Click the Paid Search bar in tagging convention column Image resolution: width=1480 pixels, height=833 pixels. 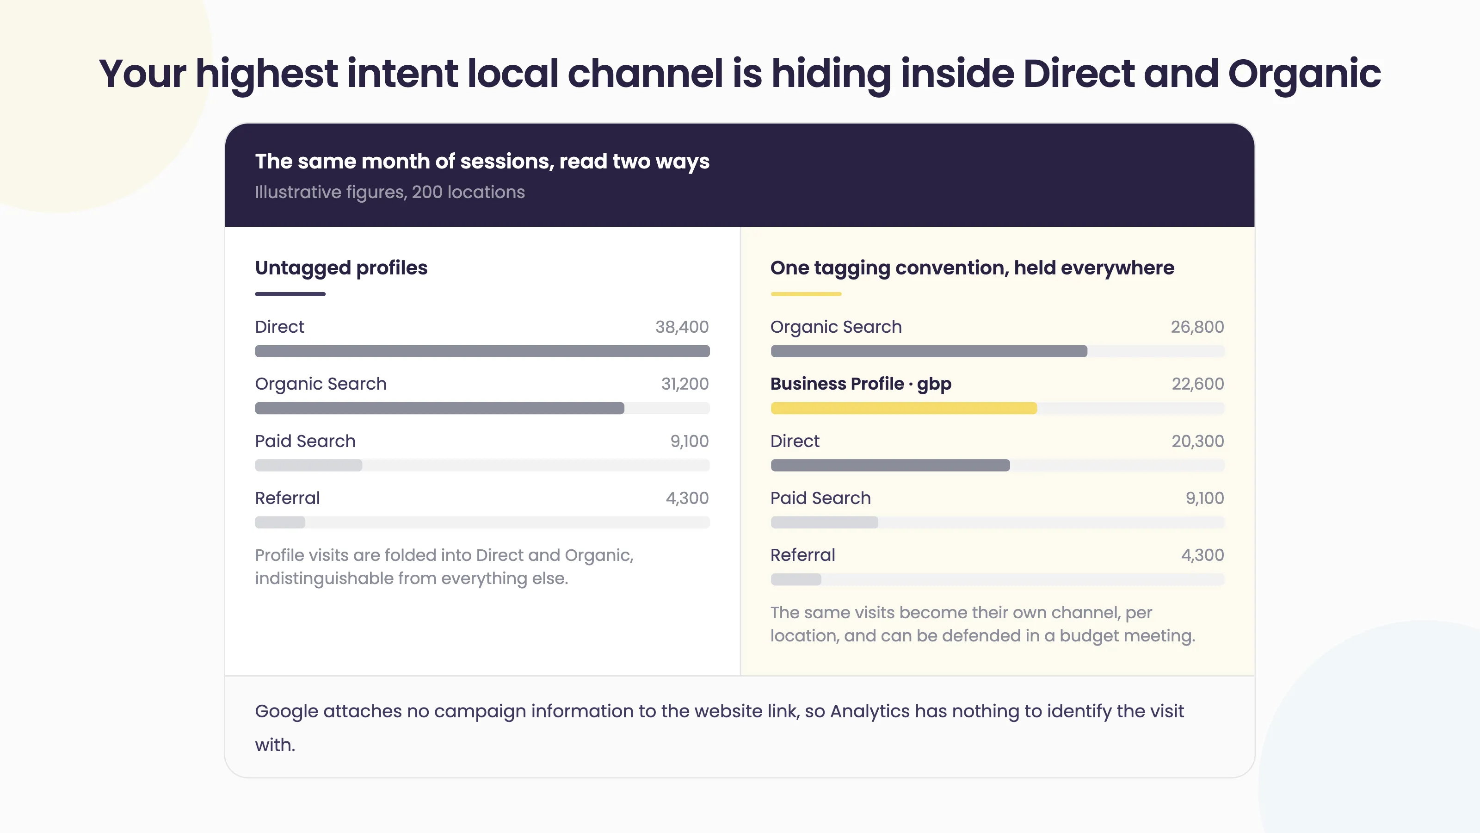(x=998, y=522)
